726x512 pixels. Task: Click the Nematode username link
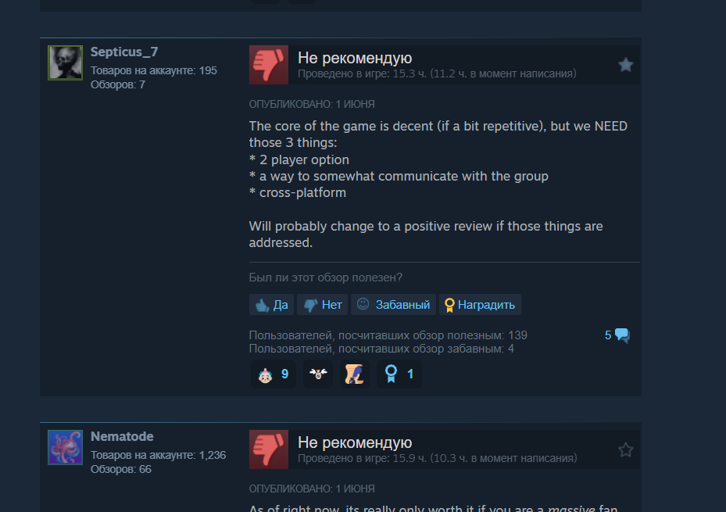(122, 436)
